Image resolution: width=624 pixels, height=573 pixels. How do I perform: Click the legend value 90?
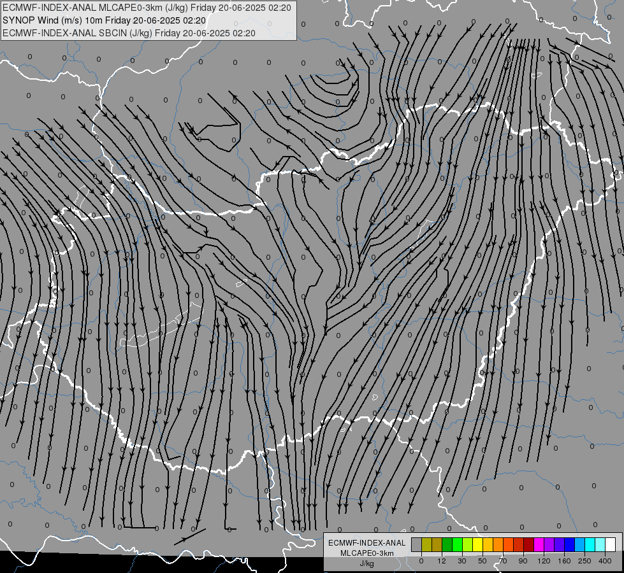pos(523,561)
